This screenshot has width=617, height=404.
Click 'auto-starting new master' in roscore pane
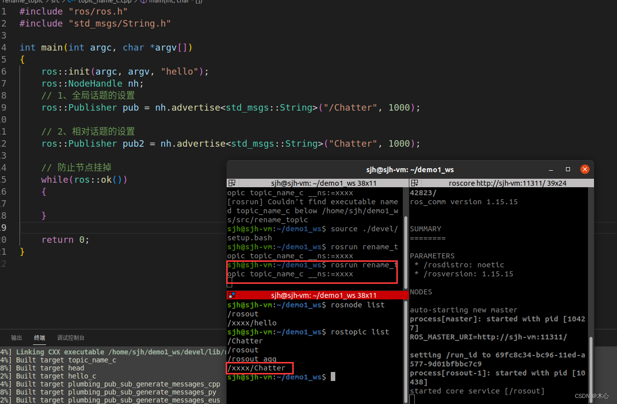click(464, 310)
